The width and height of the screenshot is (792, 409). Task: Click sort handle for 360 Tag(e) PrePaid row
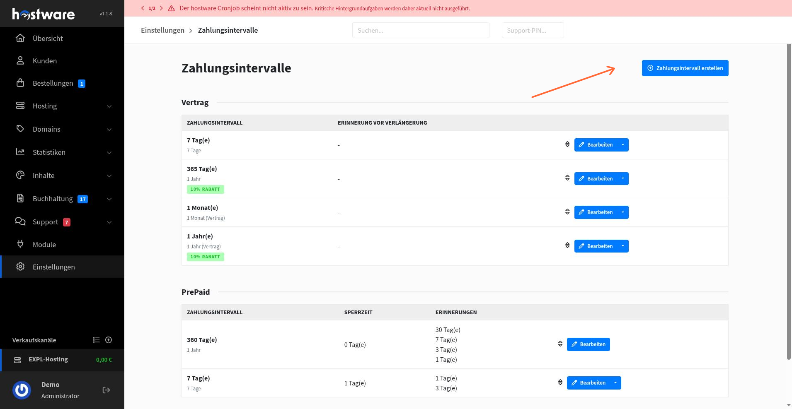[x=560, y=344]
